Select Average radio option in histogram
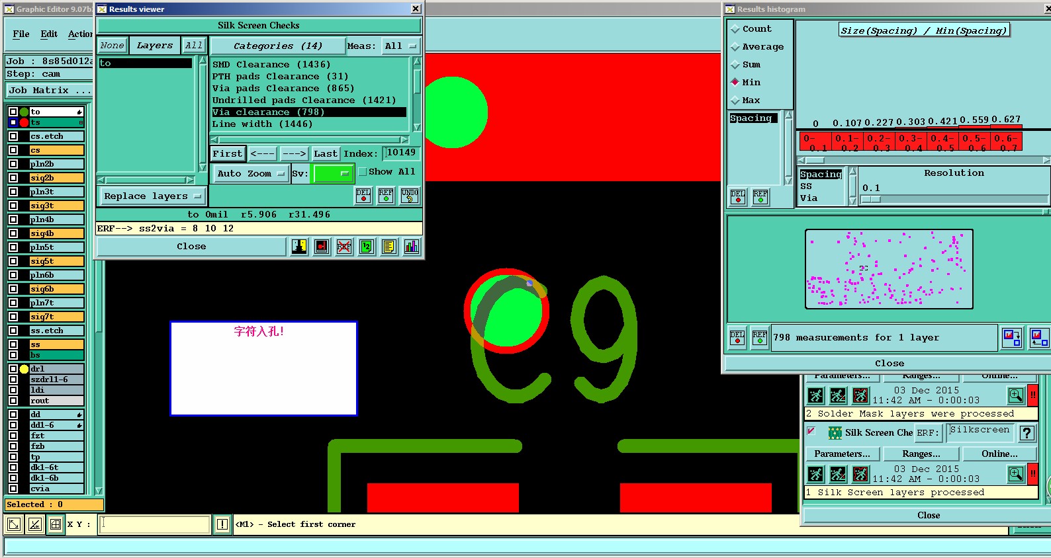 (x=735, y=47)
